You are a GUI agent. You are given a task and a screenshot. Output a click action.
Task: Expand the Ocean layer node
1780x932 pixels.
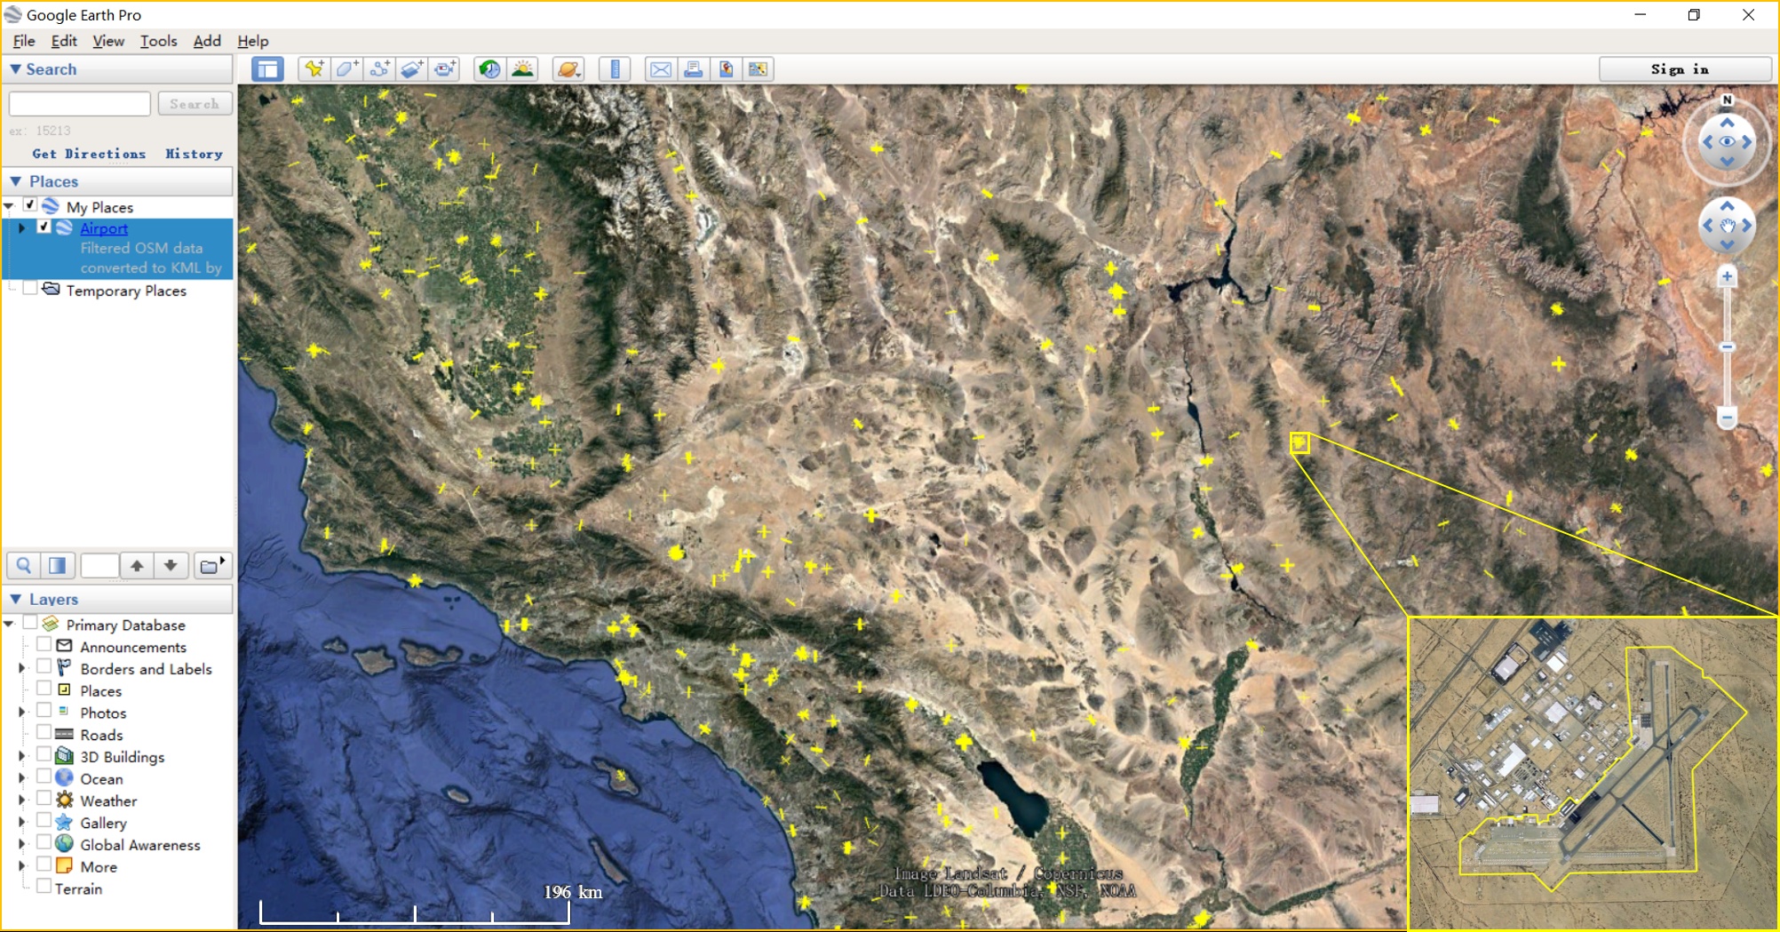22,778
